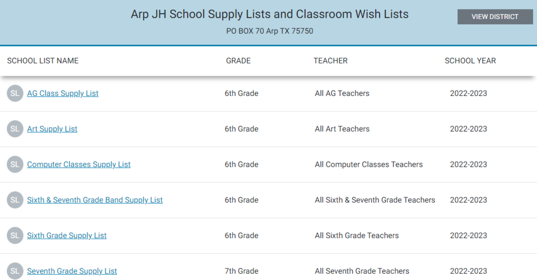Click the SL icon beside Sixth Grade Supply List
This screenshot has height=280, width=537.
pyautogui.click(x=15, y=235)
